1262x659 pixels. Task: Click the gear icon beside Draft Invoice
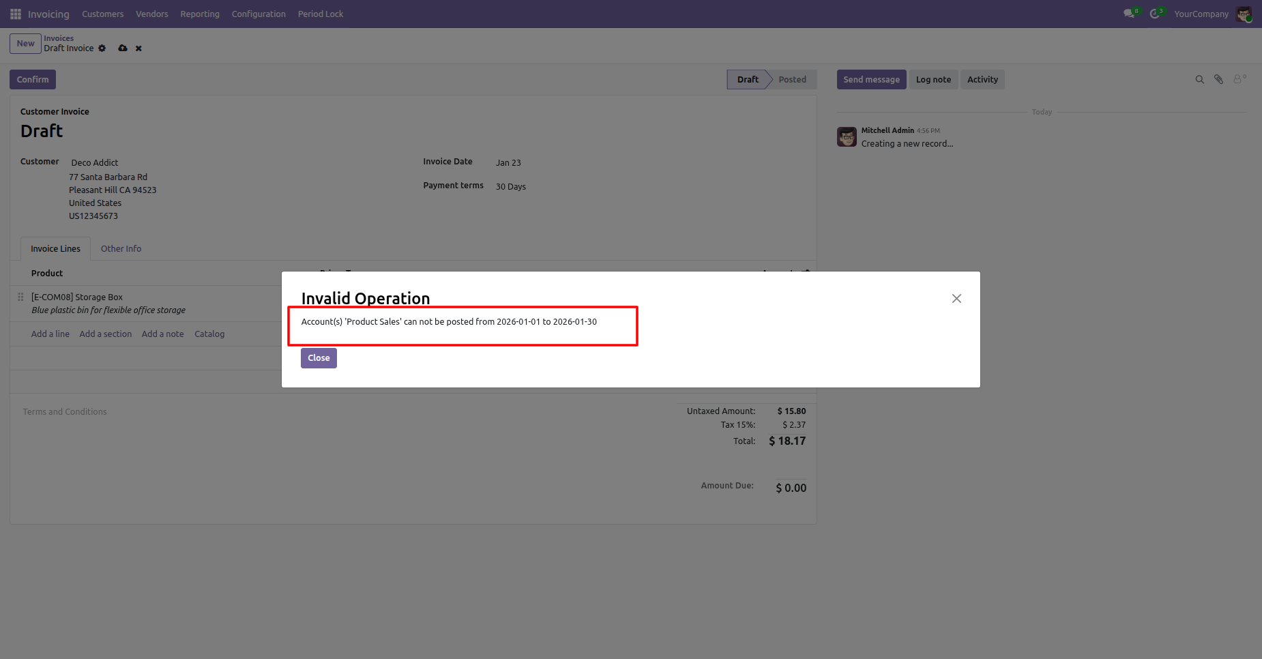coord(102,48)
